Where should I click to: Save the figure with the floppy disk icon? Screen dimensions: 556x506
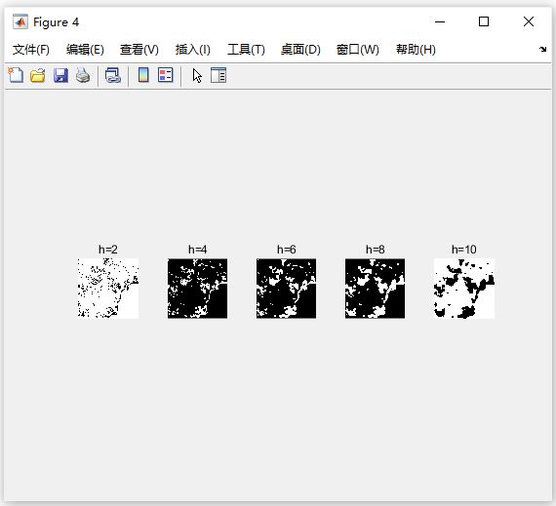60,75
